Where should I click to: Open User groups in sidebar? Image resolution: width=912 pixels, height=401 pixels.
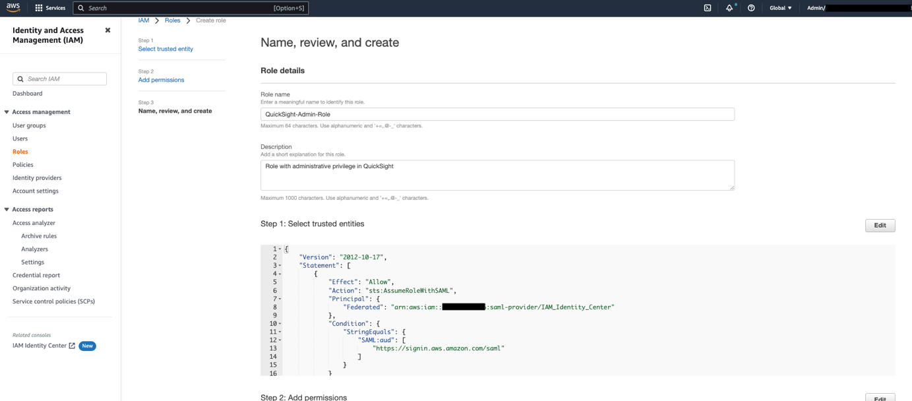[x=29, y=125]
